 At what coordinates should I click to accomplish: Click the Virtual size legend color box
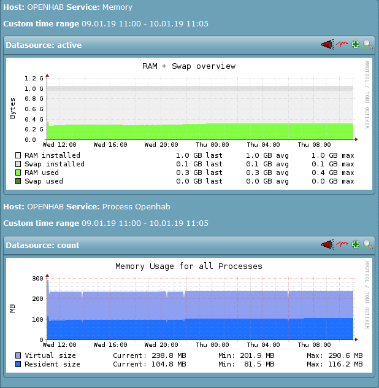18,356
